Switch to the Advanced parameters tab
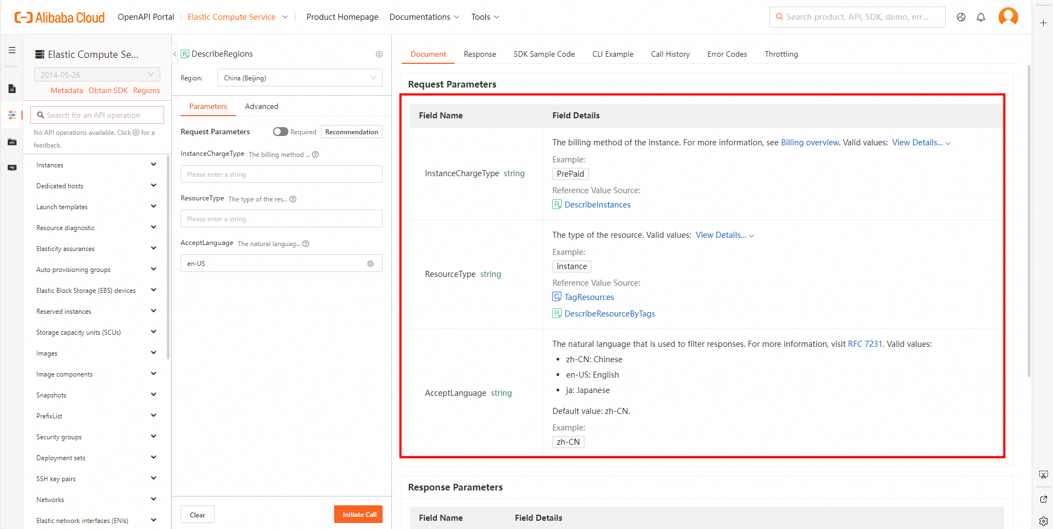This screenshot has height=529, width=1053. pyautogui.click(x=261, y=106)
